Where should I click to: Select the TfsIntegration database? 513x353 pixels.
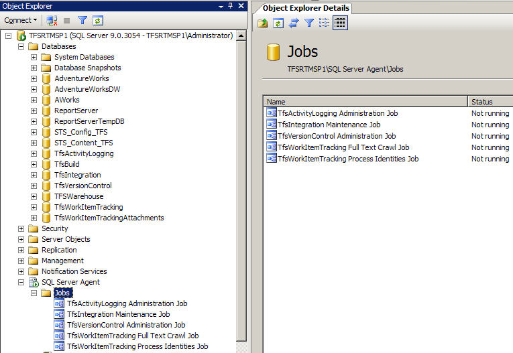point(78,175)
